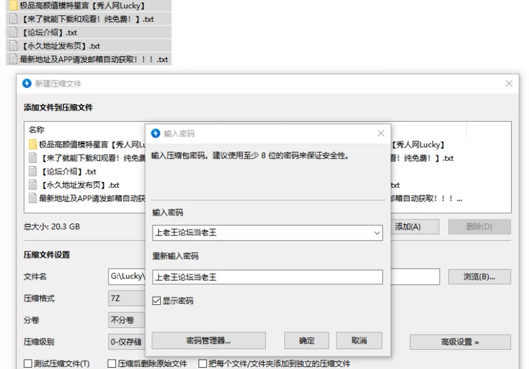529x369 pixels.
Task: Select 【论坛介绍】.txt in dialog file list
Action: 69,171
